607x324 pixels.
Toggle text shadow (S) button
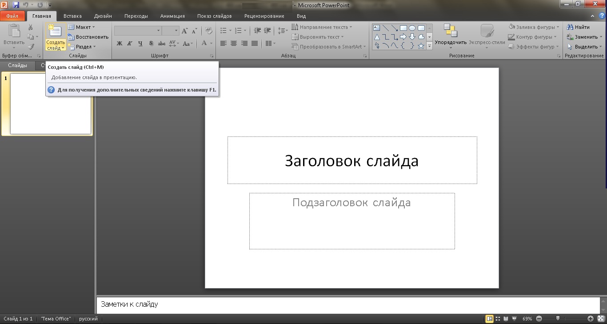[151, 44]
